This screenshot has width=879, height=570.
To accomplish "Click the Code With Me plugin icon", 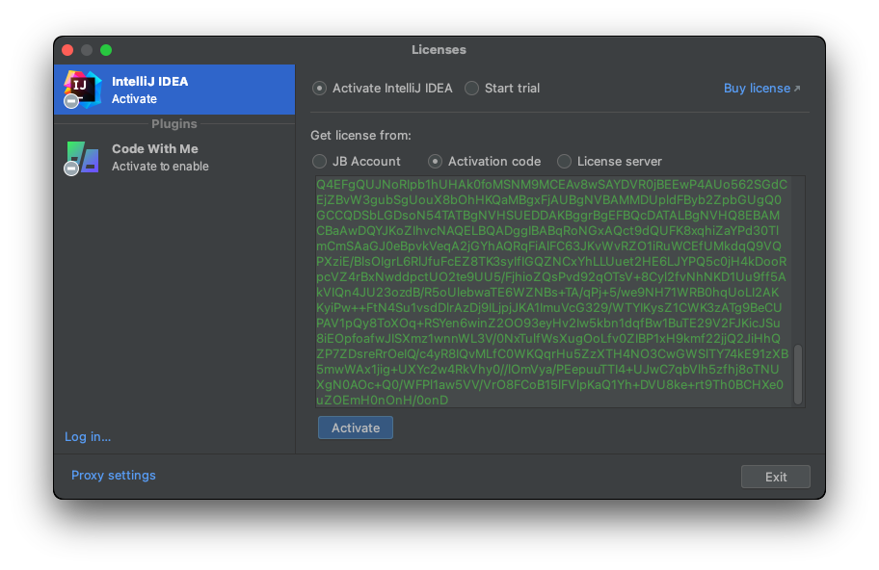I will [82, 158].
